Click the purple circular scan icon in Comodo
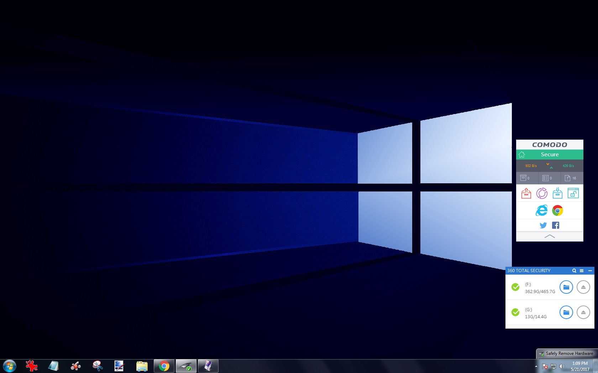The image size is (598, 373). click(542, 193)
